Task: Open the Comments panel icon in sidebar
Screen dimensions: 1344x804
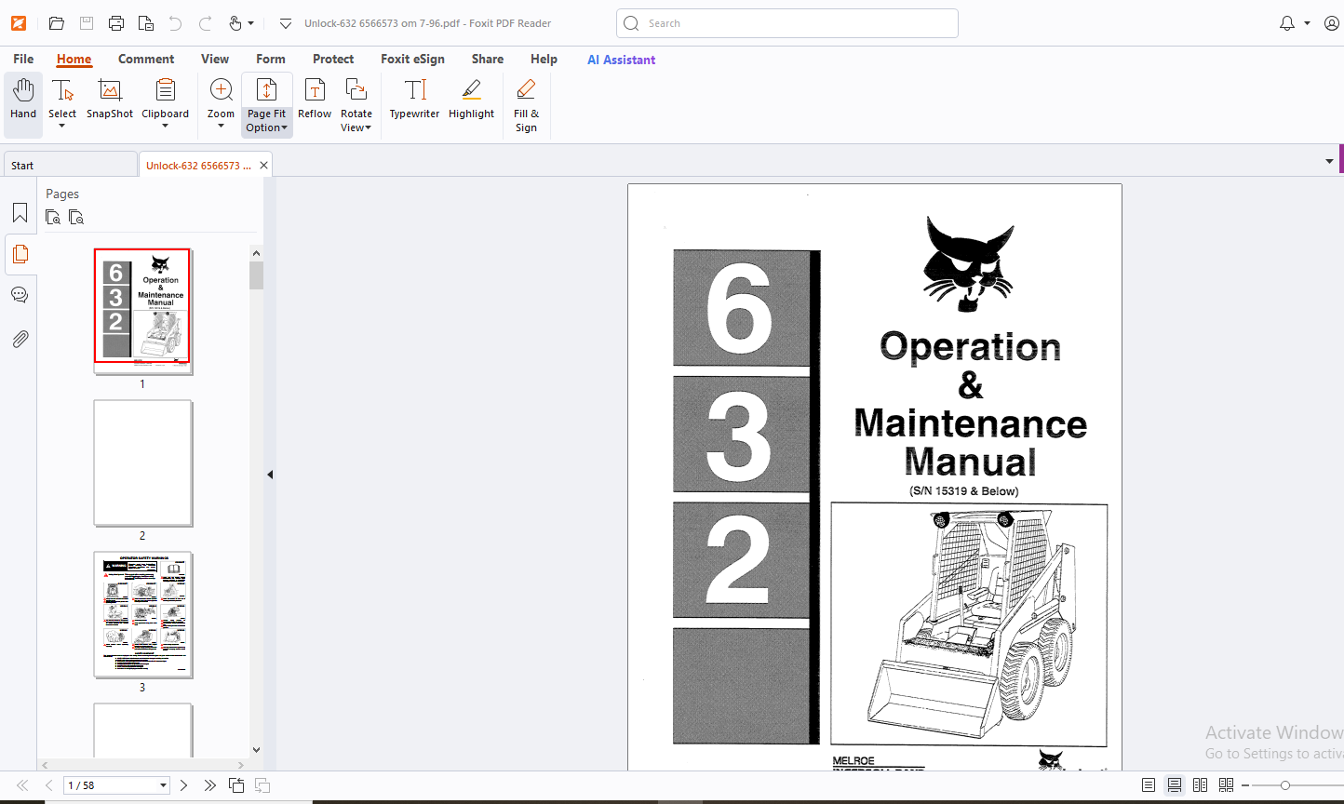Action: point(20,295)
